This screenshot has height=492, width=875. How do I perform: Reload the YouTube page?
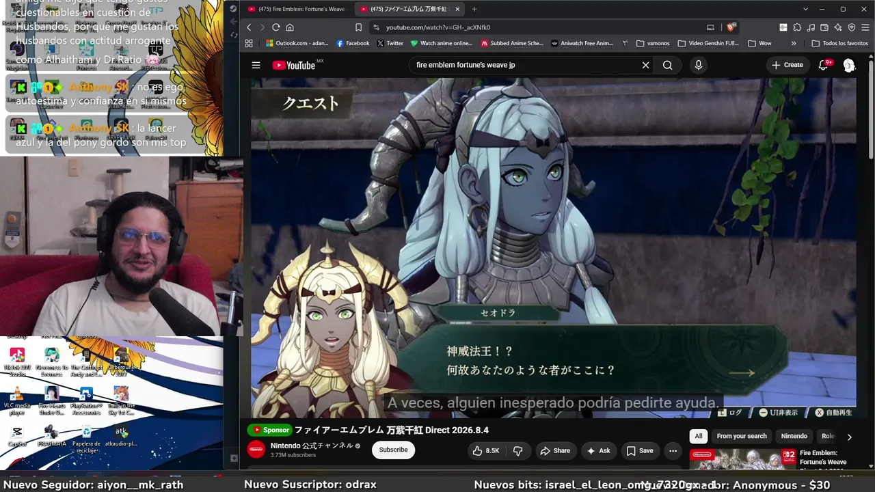coord(276,27)
